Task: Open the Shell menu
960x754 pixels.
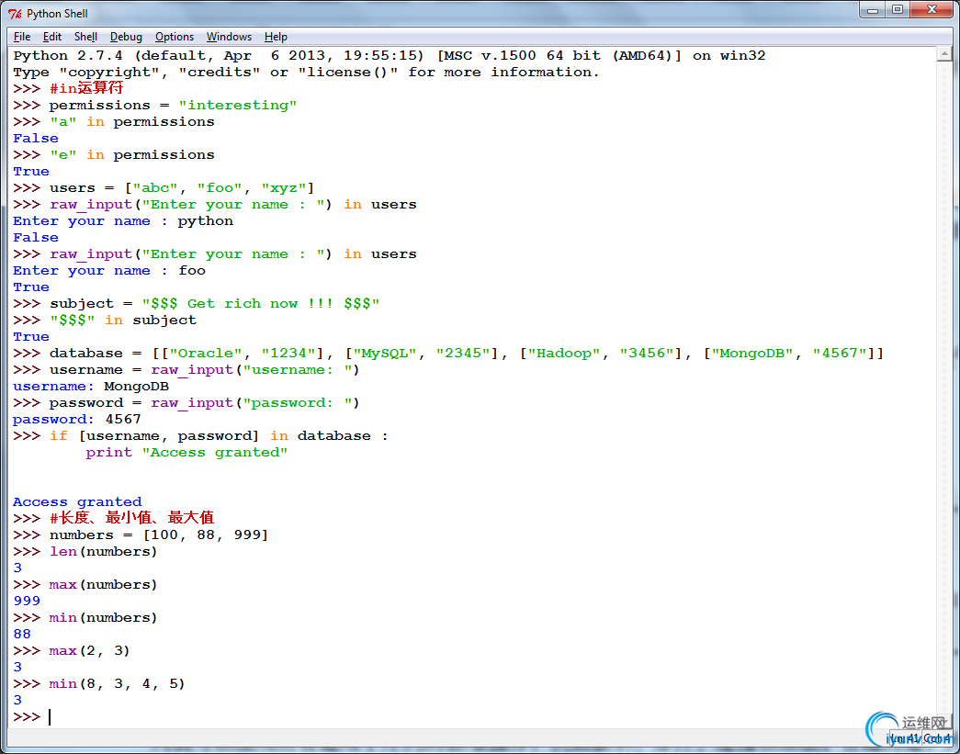Action: coord(85,37)
